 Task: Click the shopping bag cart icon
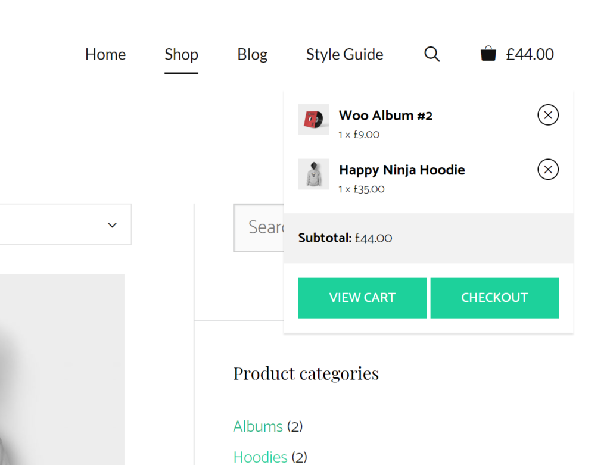click(488, 54)
